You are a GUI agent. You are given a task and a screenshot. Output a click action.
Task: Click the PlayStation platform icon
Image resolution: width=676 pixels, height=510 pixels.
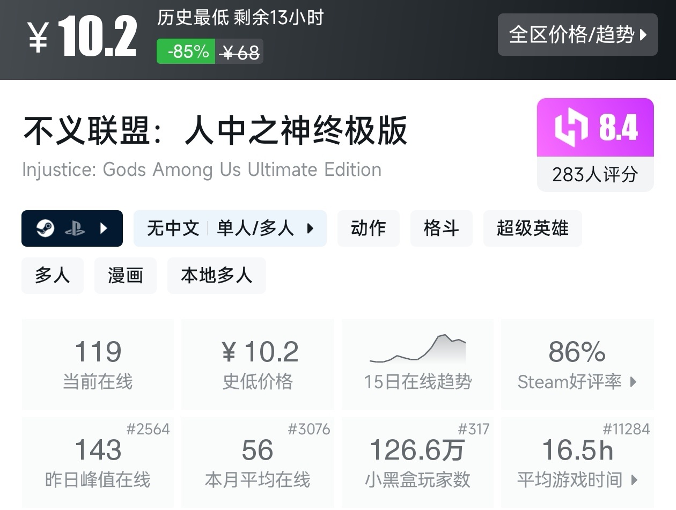(x=75, y=229)
